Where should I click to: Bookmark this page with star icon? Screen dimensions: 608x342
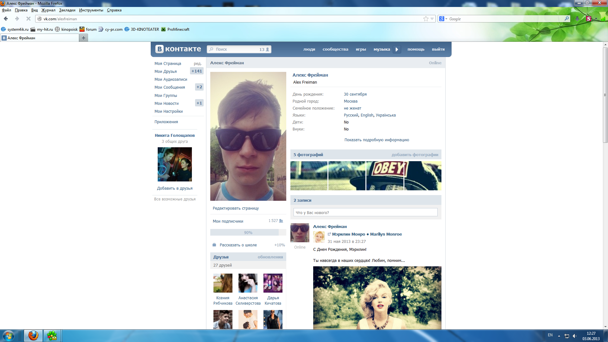tap(426, 19)
